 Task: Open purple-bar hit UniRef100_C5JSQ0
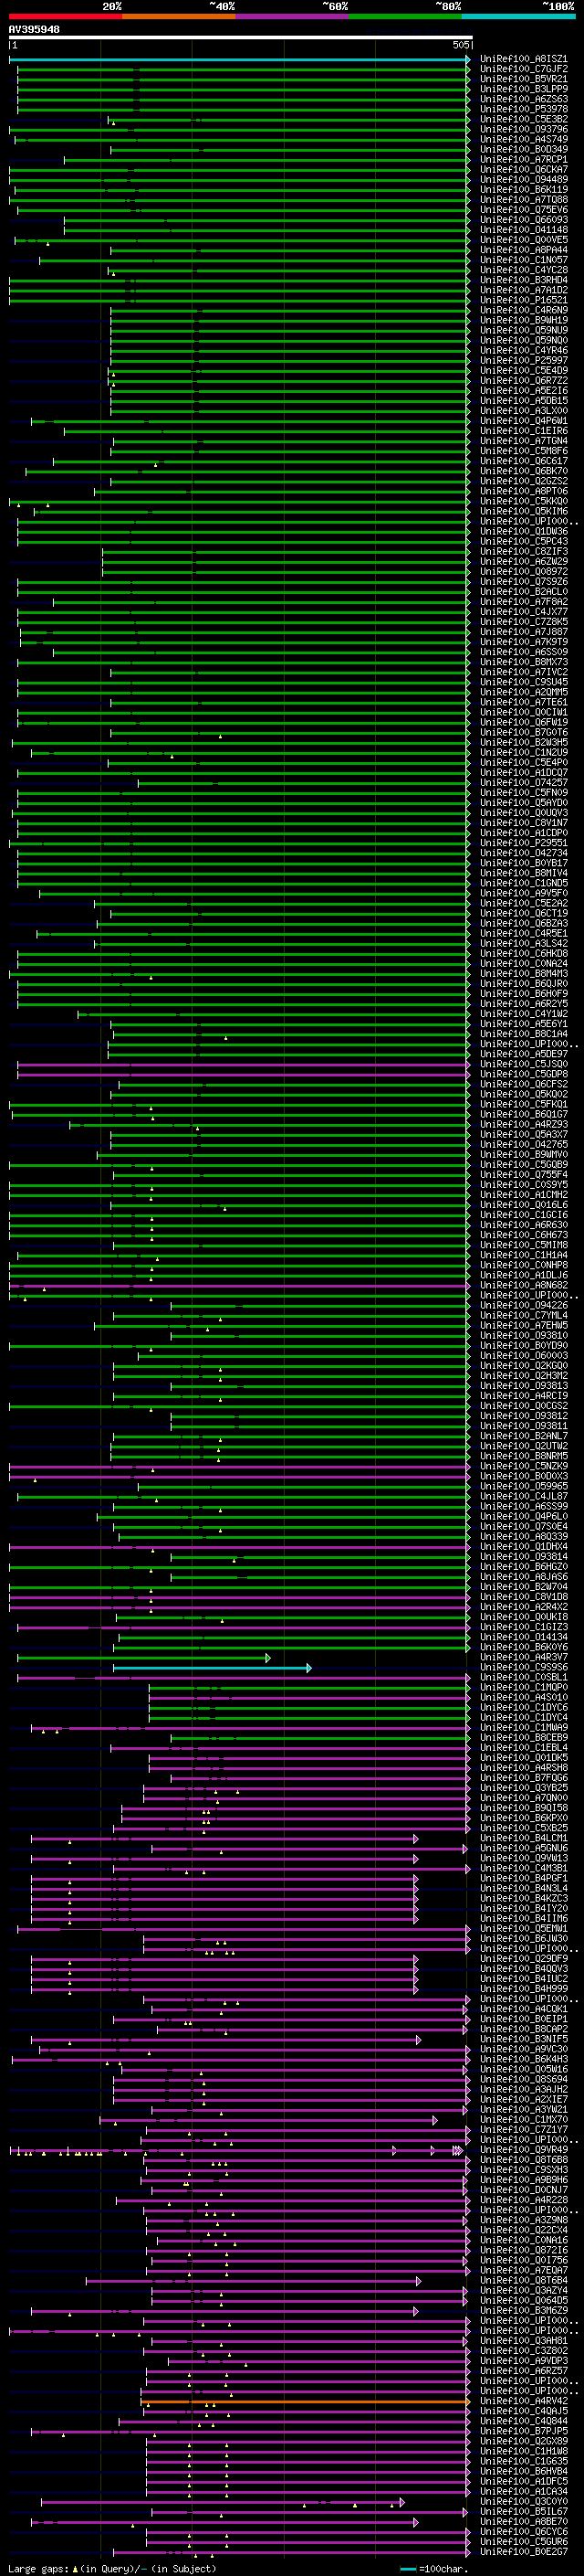point(523,1064)
